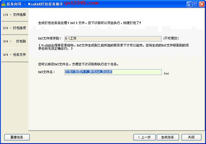Minimize the 任务向导 window
The width and height of the screenshot is (206, 144).
189,4
